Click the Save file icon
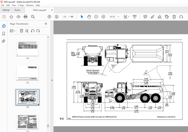Image resolution: width=188 pixels, height=132 pixels. click(x=4, y=17)
